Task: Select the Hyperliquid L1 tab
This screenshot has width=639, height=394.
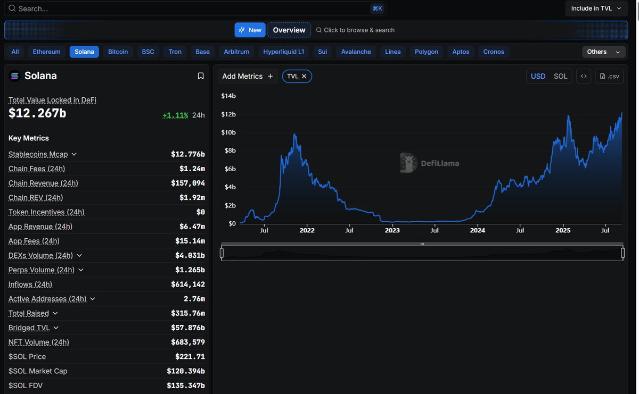Action: point(284,52)
